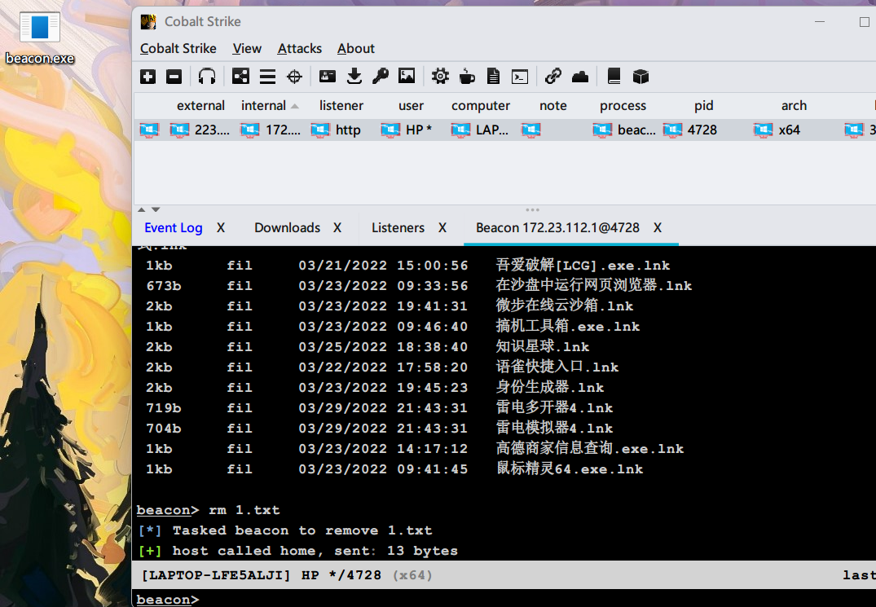Screen dimensions: 876x607
Task: Close the Beacon 172.23.112.1@4728 tab
Action: [x=658, y=228]
